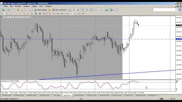This screenshot has height=102, width=182.
Task: Pick the Trendline drawing tool
Action: 20,14
